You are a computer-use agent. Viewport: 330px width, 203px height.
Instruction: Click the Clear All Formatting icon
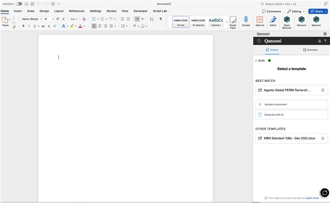84,19
